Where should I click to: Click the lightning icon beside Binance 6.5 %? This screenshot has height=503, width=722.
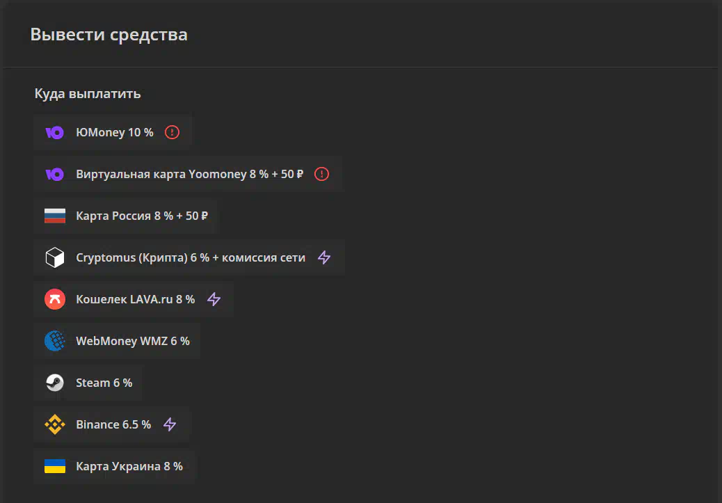coord(170,424)
